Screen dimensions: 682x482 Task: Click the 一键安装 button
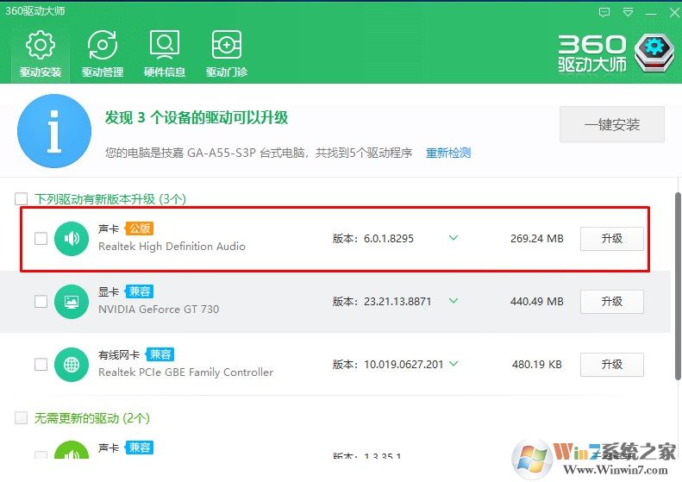tap(612, 125)
